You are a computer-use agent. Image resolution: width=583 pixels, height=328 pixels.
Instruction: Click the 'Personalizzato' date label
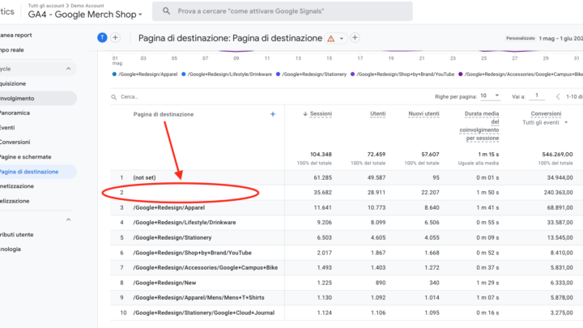tap(520, 38)
